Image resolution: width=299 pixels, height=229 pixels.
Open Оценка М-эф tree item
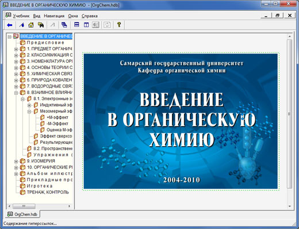coord(59,130)
